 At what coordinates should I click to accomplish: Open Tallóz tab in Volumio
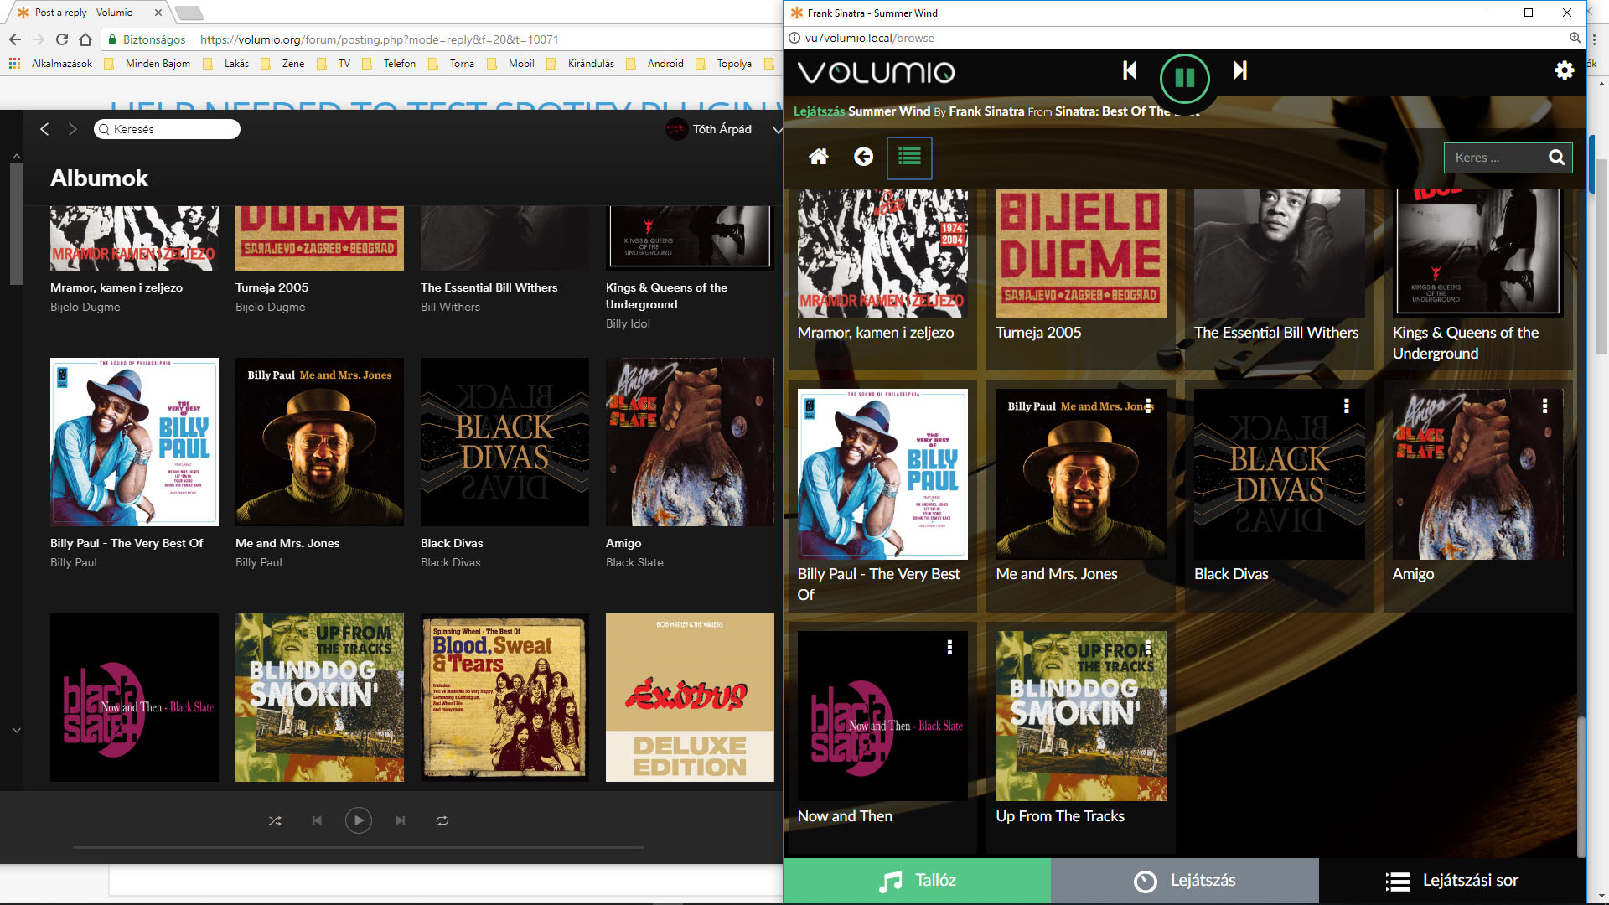[917, 881]
